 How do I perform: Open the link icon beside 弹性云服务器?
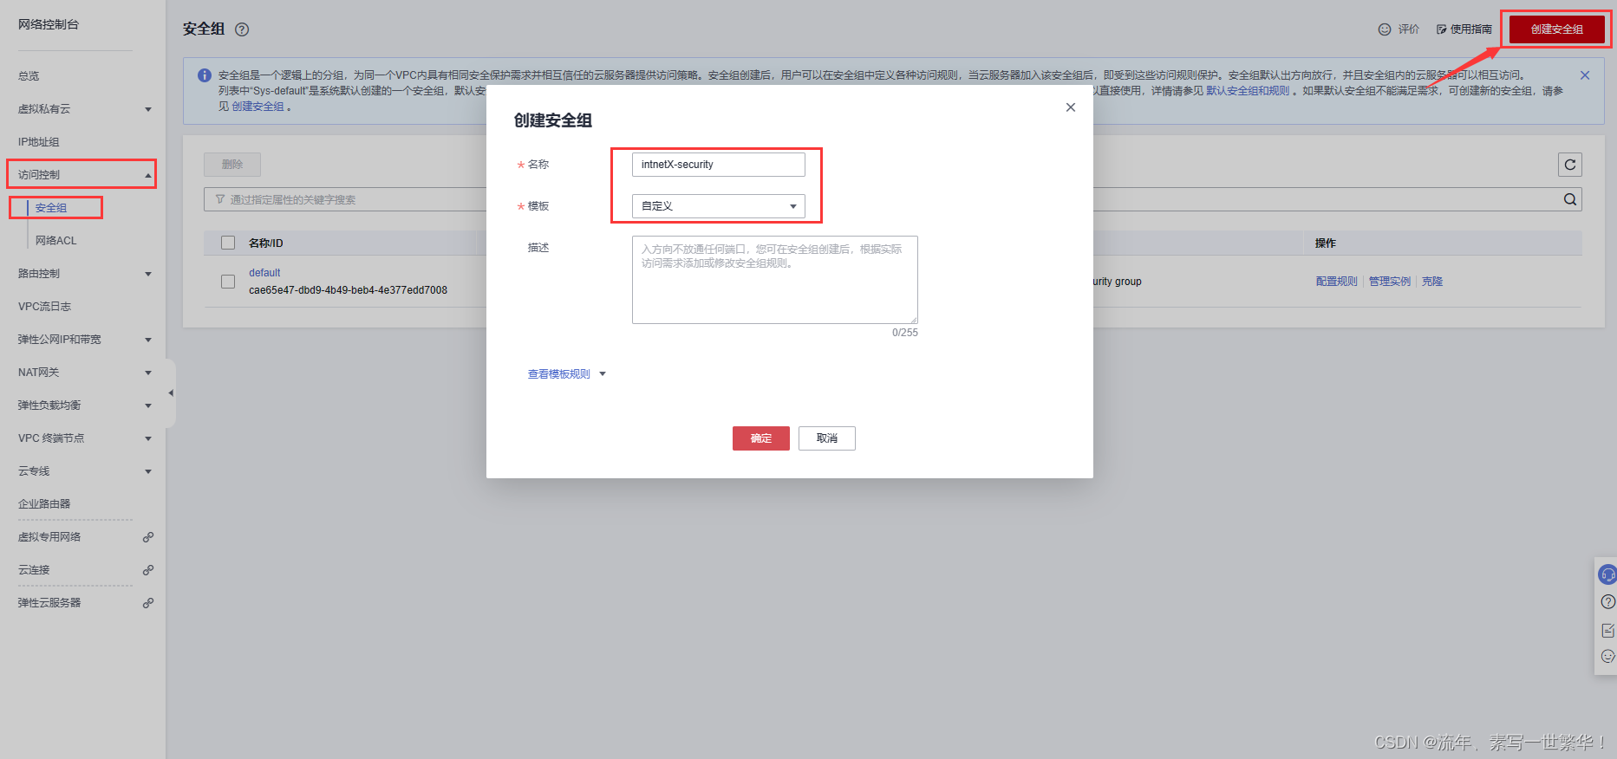pyautogui.click(x=148, y=603)
